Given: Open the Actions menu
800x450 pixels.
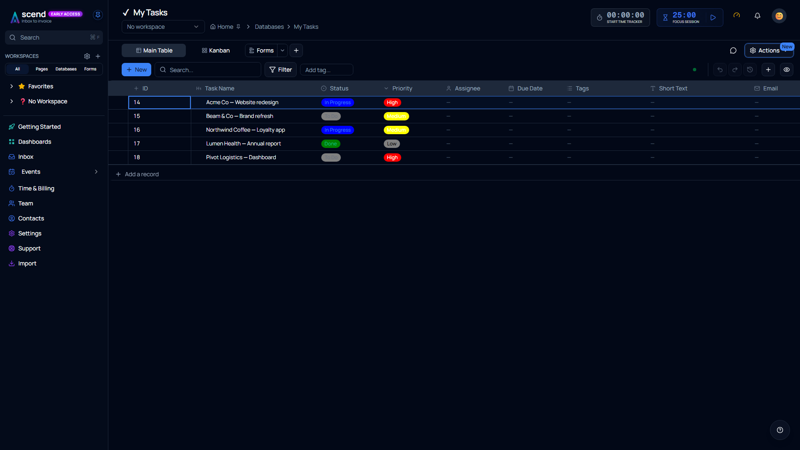Looking at the screenshot, I should pos(769,50).
